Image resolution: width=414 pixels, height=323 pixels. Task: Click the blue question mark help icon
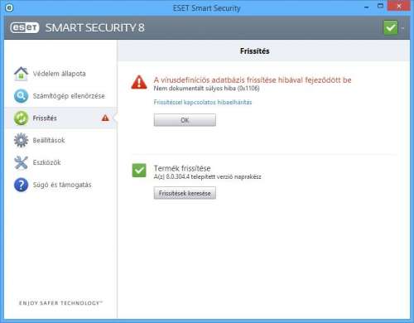click(x=21, y=185)
